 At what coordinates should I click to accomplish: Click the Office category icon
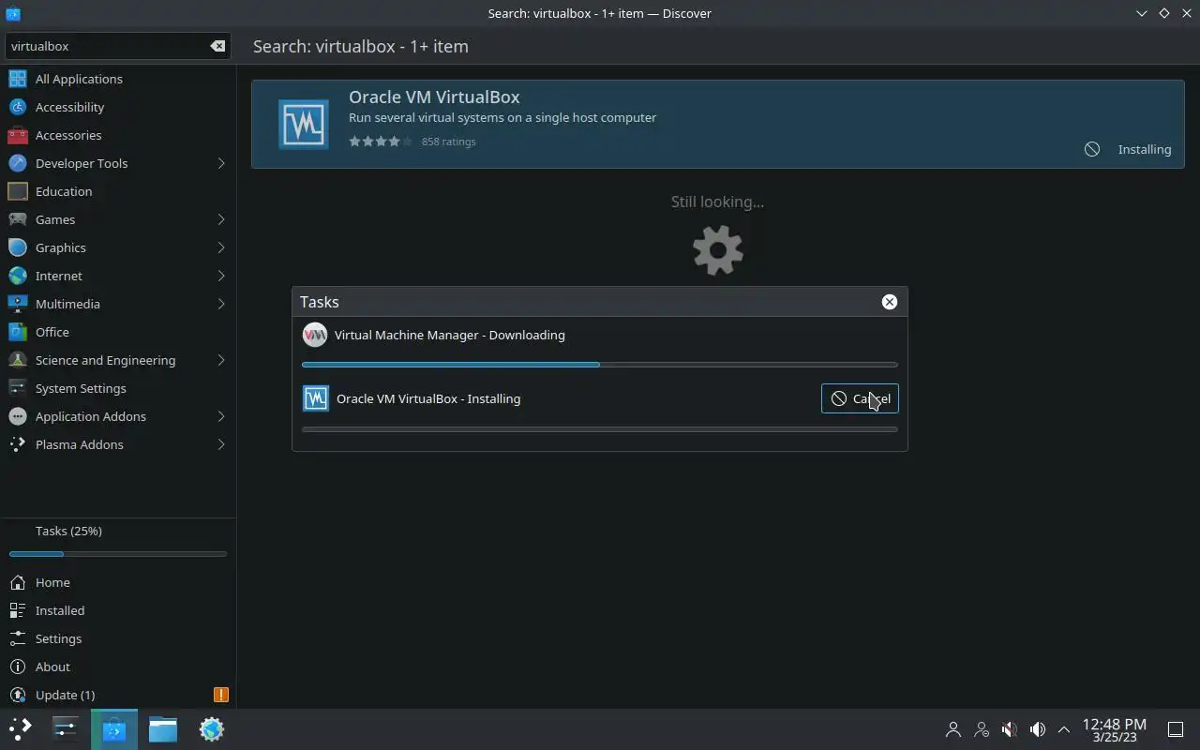pyautogui.click(x=18, y=332)
